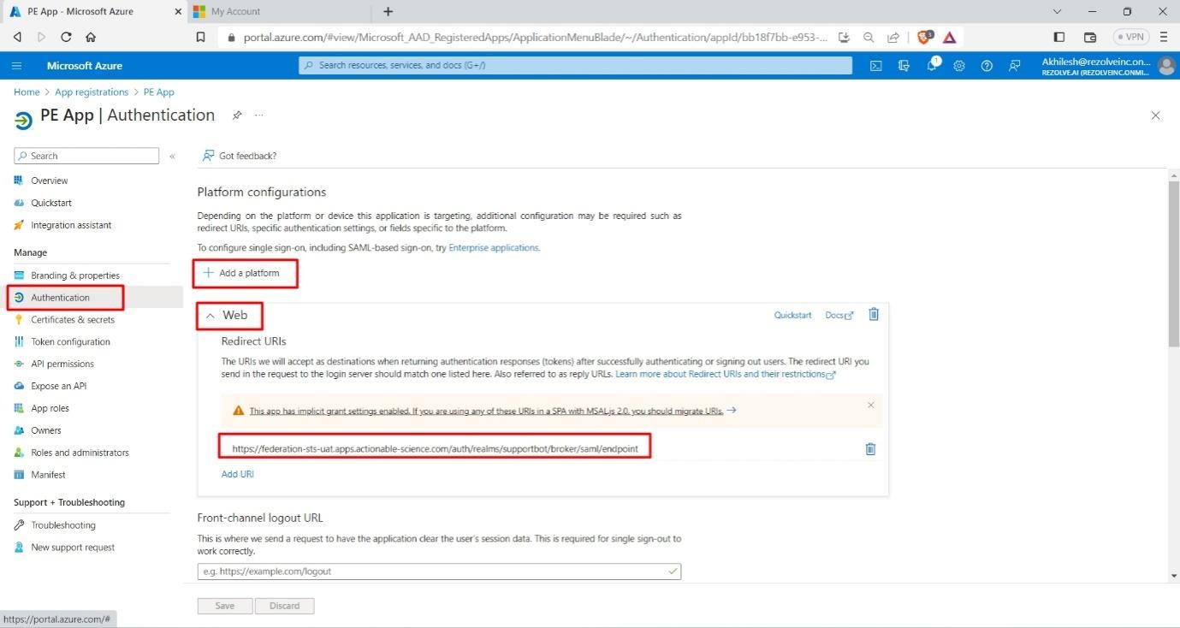Open the Enterprise applications link
Screen dimensions: 1180x628
tap(494, 247)
